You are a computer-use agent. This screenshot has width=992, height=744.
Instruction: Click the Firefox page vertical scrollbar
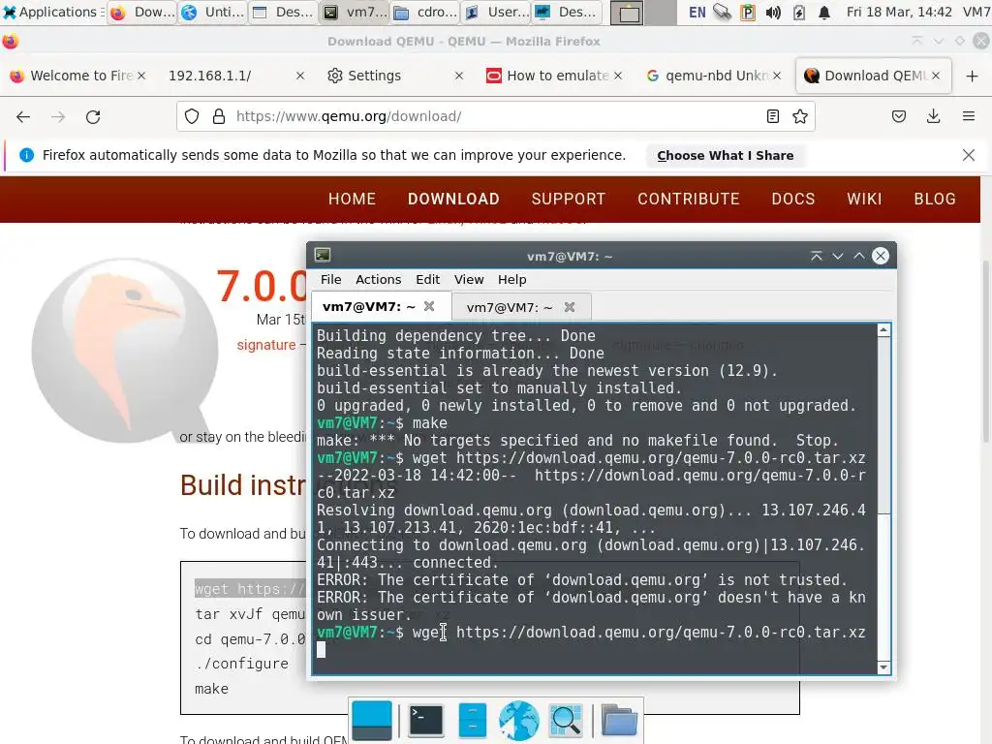[986, 351]
